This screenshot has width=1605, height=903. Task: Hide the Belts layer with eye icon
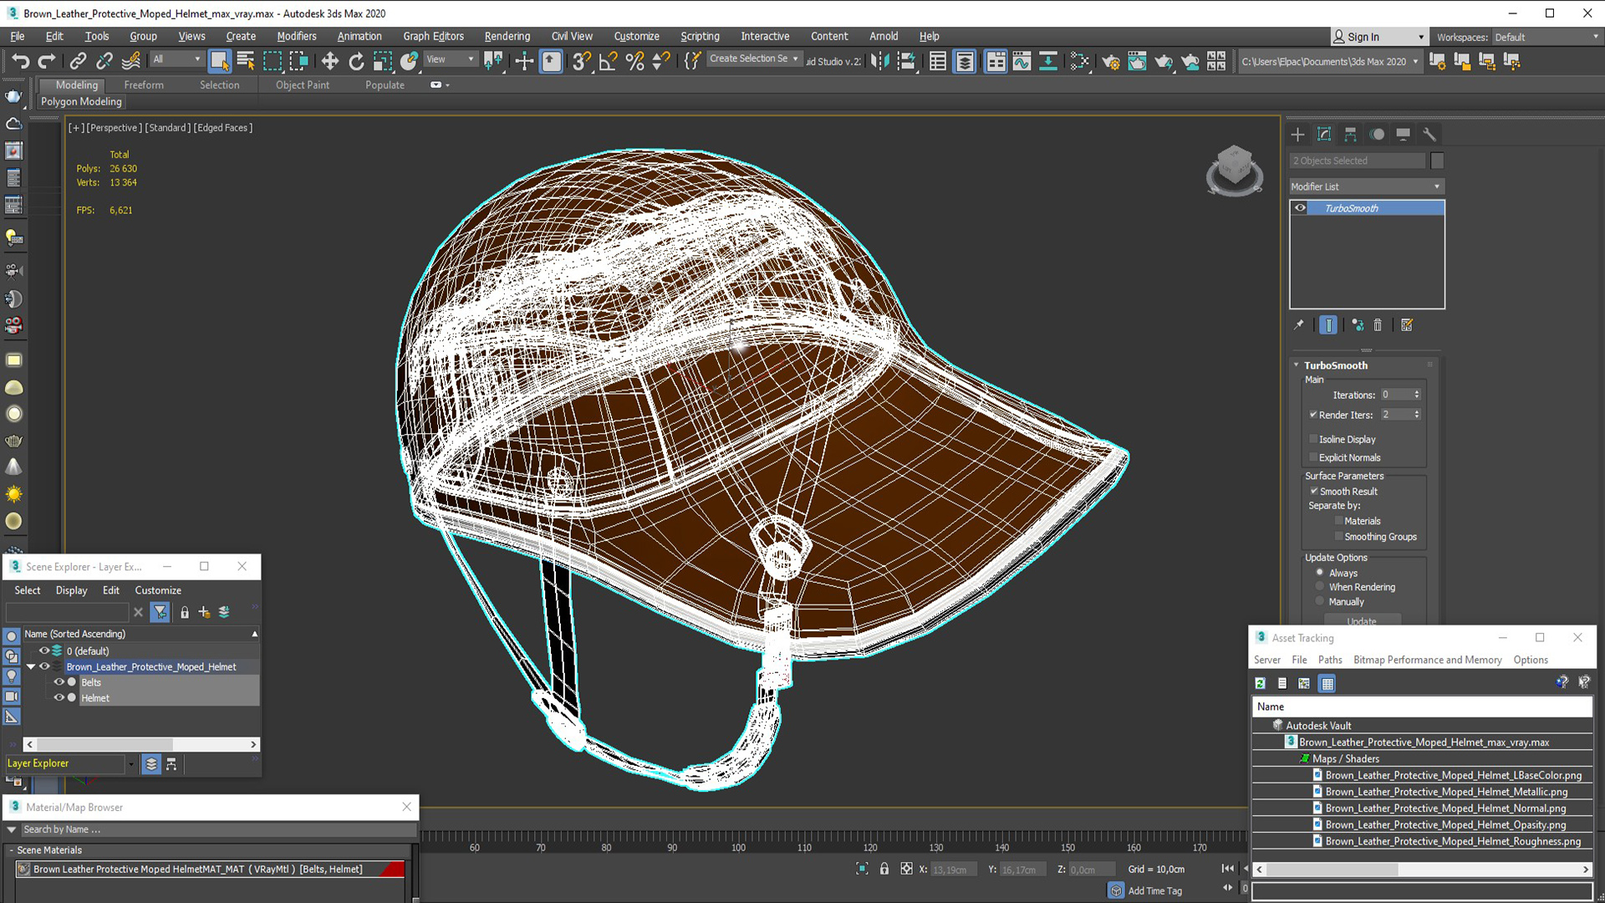click(59, 682)
